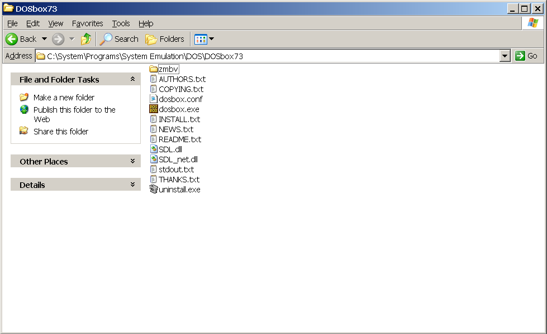Select the NEWS.txt file icon
This screenshot has width=547, height=334.
coord(154,129)
